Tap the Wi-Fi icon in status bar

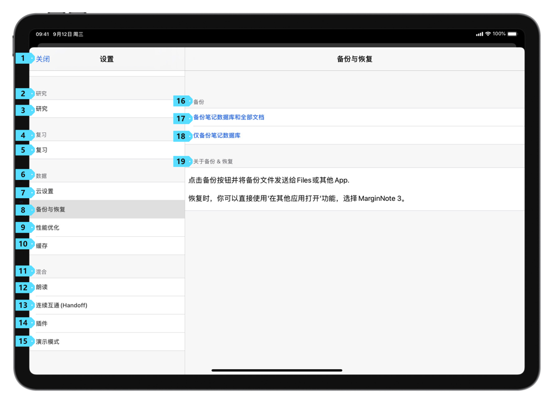pyautogui.click(x=488, y=34)
